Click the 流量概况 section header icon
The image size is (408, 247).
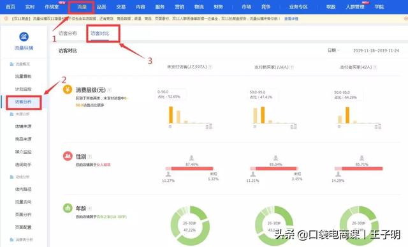pos(11,64)
